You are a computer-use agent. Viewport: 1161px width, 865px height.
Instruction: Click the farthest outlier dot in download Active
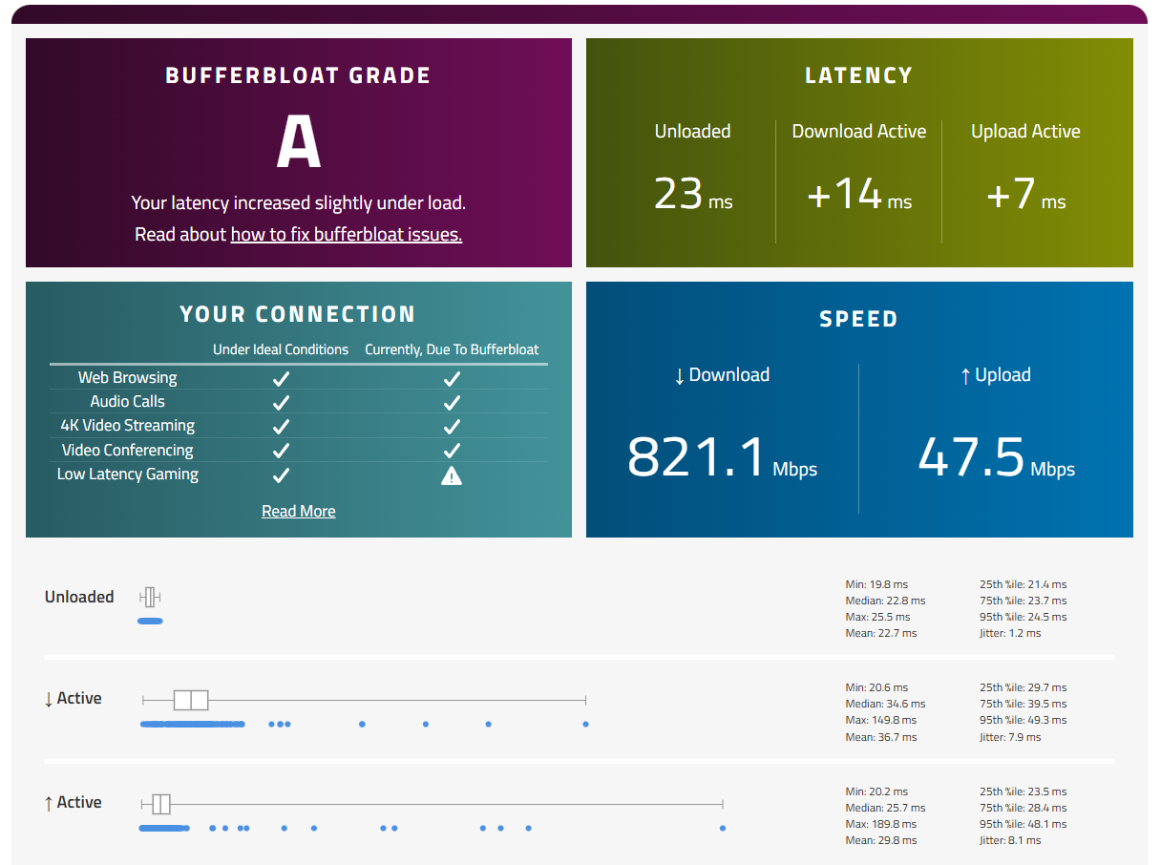585,724
